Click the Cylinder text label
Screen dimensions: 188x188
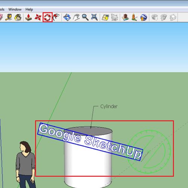point(109,106)
